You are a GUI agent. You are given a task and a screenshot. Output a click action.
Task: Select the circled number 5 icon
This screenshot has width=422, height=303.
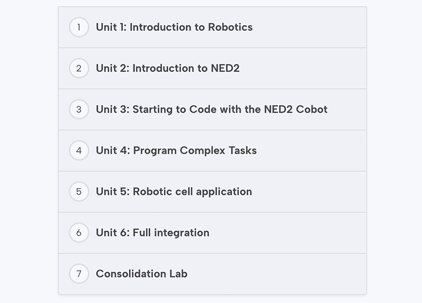pos(79,191)
